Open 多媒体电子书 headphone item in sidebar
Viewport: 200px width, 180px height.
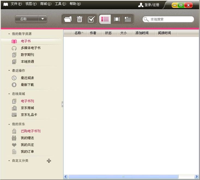pos(31,48)
